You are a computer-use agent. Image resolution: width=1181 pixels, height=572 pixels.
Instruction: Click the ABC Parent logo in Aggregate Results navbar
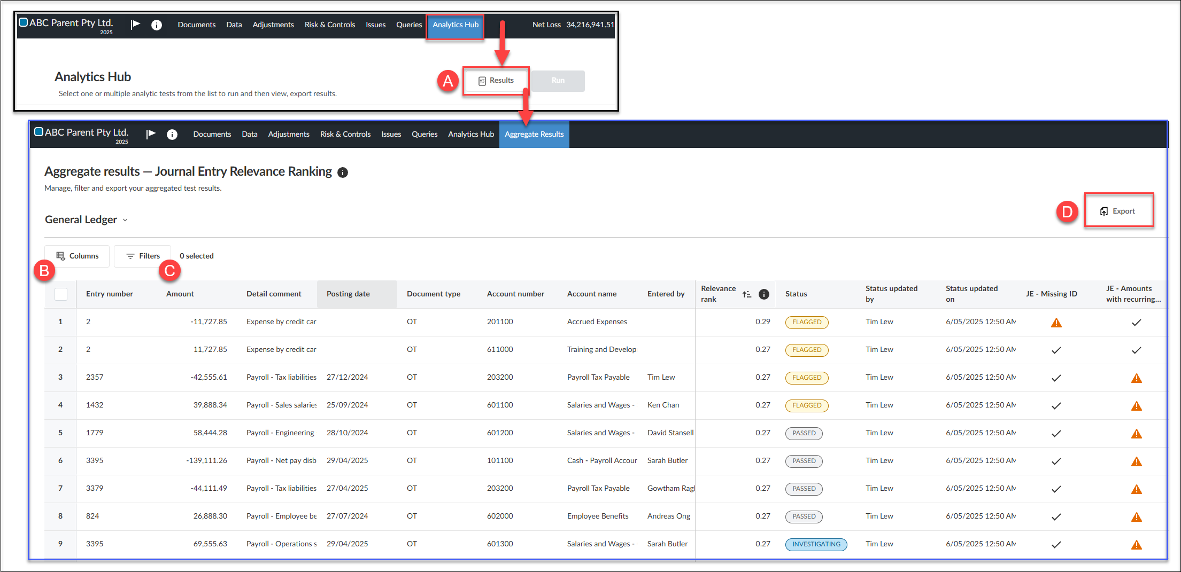[38, 132]
